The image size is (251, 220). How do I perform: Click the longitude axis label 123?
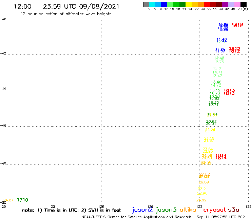[x=52, y=206]
